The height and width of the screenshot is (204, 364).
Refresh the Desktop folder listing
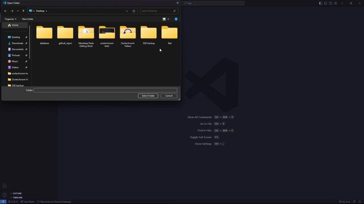[x=134, y=11]
